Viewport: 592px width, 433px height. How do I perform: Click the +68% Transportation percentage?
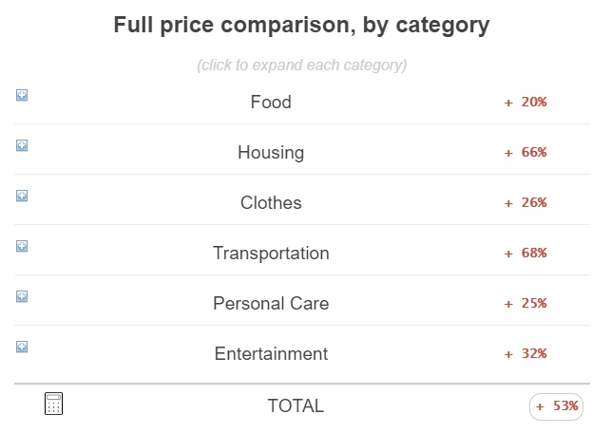coord(525,254)
